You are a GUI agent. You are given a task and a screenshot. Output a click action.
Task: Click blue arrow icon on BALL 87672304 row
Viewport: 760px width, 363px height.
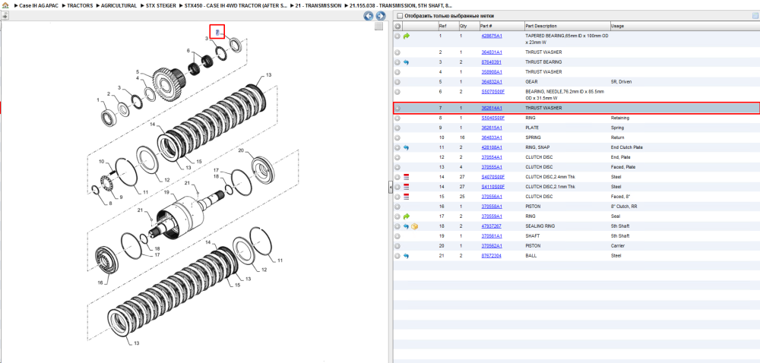[x=406, y=256]
